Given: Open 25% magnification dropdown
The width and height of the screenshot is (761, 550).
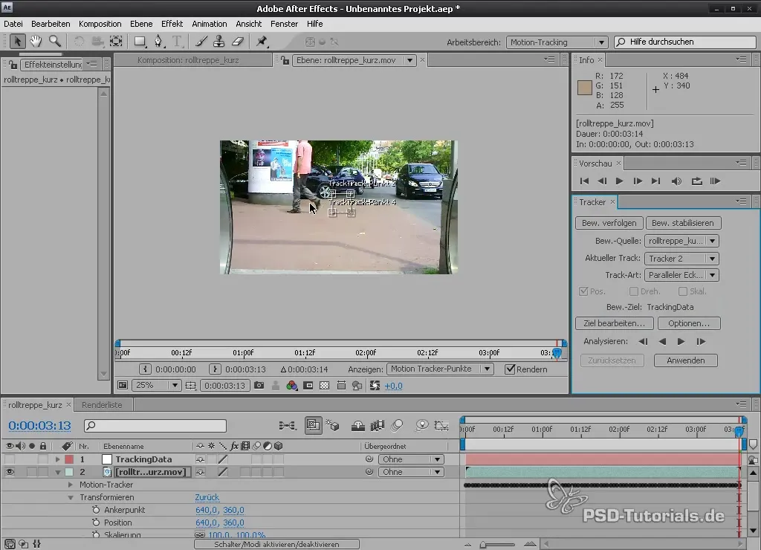Looking at the screenshot, I should coord(156,386).
